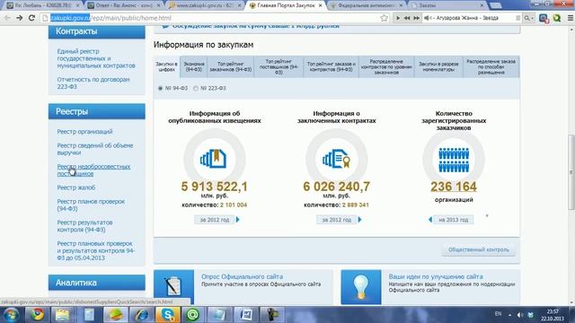Open the 'Закупки в разрезе номенклатуры' tab

click(x=438, y=66)
